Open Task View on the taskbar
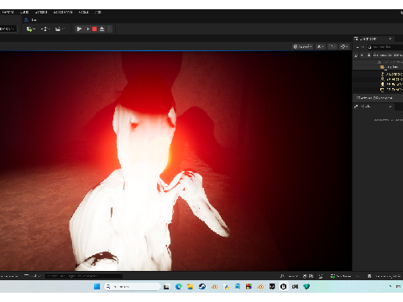The width and height of the screenshot is (403, 302). pos(166,287)
